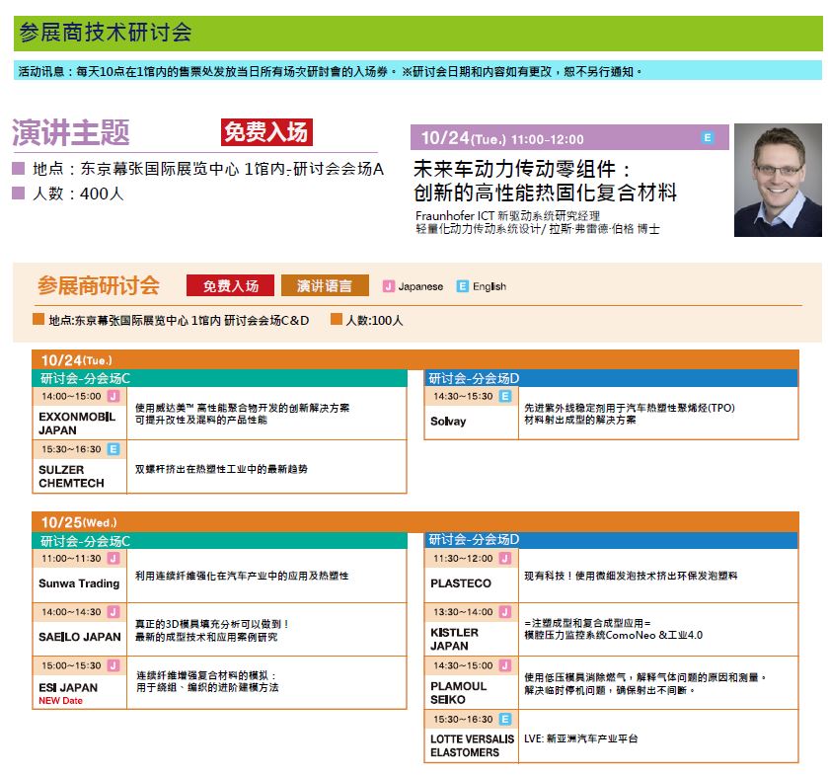Viewport: 828px width, 775px height.
Task: Click the 参展商研讨会 orange heading
Action: point(99,285)
